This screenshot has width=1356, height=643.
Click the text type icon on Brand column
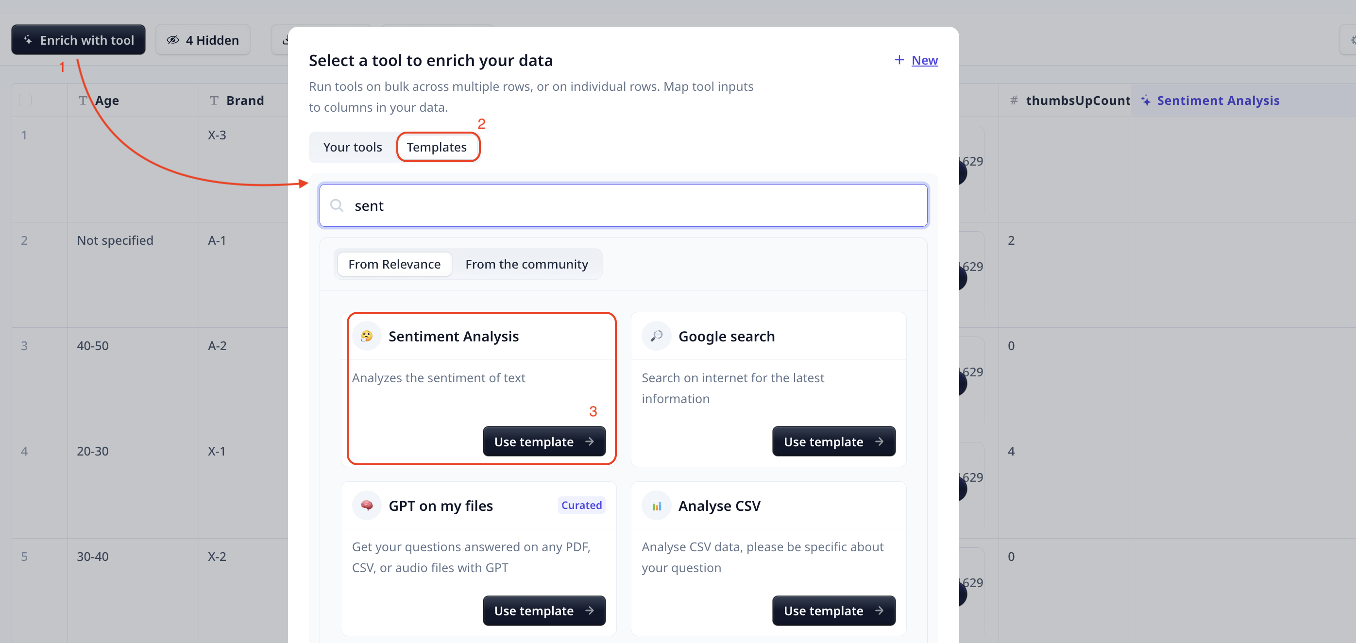214,100
